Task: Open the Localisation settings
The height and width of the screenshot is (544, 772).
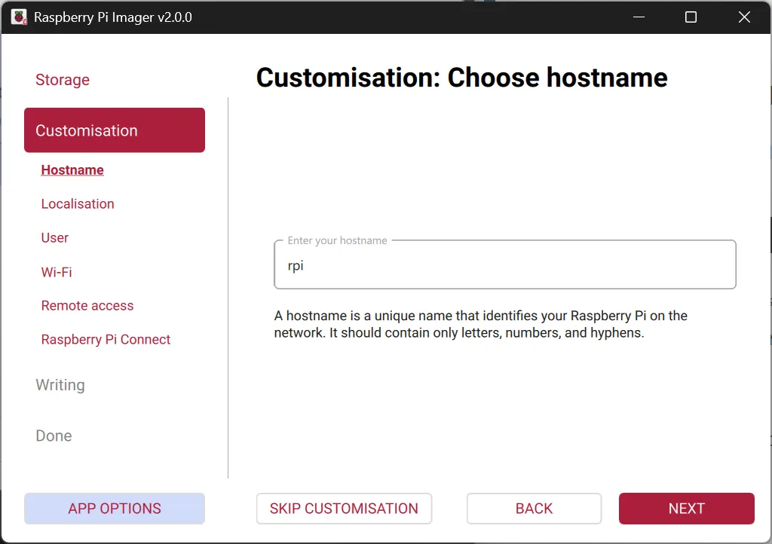Action: [x=78, y=203]
